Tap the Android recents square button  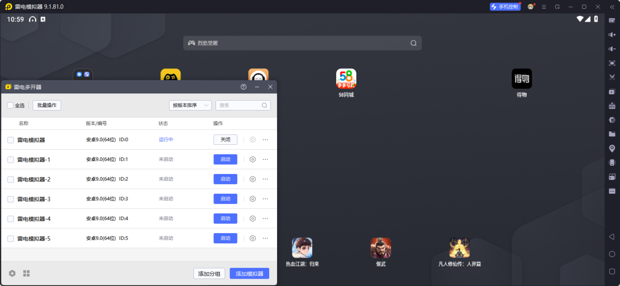pos(612,271)
